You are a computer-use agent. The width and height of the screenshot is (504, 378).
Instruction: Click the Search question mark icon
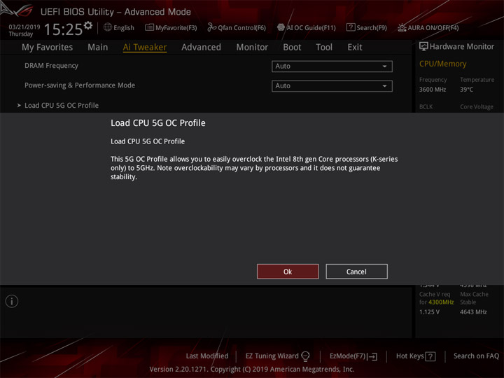351,27
